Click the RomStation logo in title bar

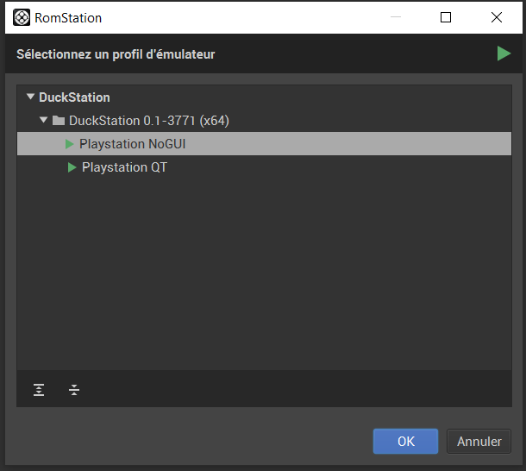pyautogui.click(x=22, y=17)
